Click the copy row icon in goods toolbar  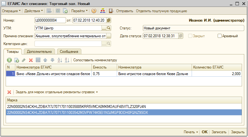coord(17,60)
